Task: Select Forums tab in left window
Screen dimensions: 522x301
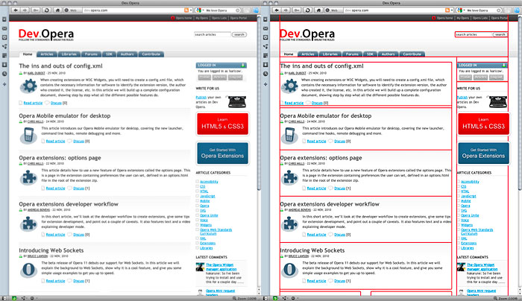Action: pos(91,54)
